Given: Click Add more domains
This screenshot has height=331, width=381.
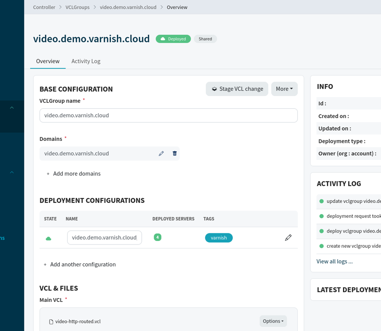Looking at the screenshot, I should pos(76,174).
